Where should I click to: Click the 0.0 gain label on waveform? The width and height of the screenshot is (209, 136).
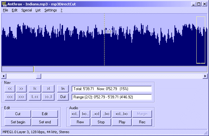coord(109,32)
